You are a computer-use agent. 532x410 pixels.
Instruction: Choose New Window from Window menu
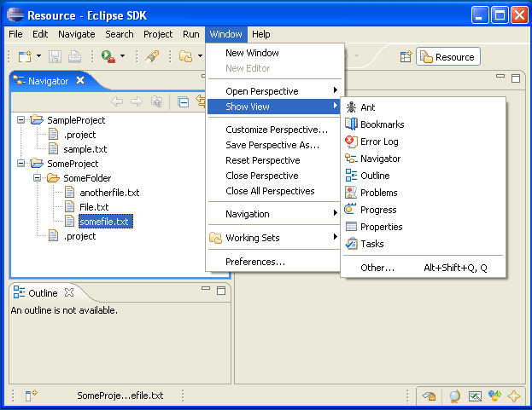tap(275, 53)
